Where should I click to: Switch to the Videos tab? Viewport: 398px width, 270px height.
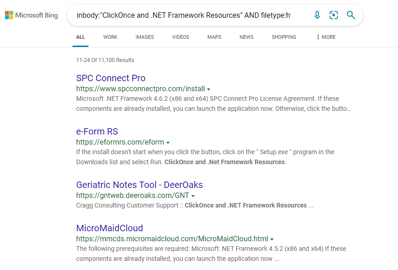pos(181,37)
